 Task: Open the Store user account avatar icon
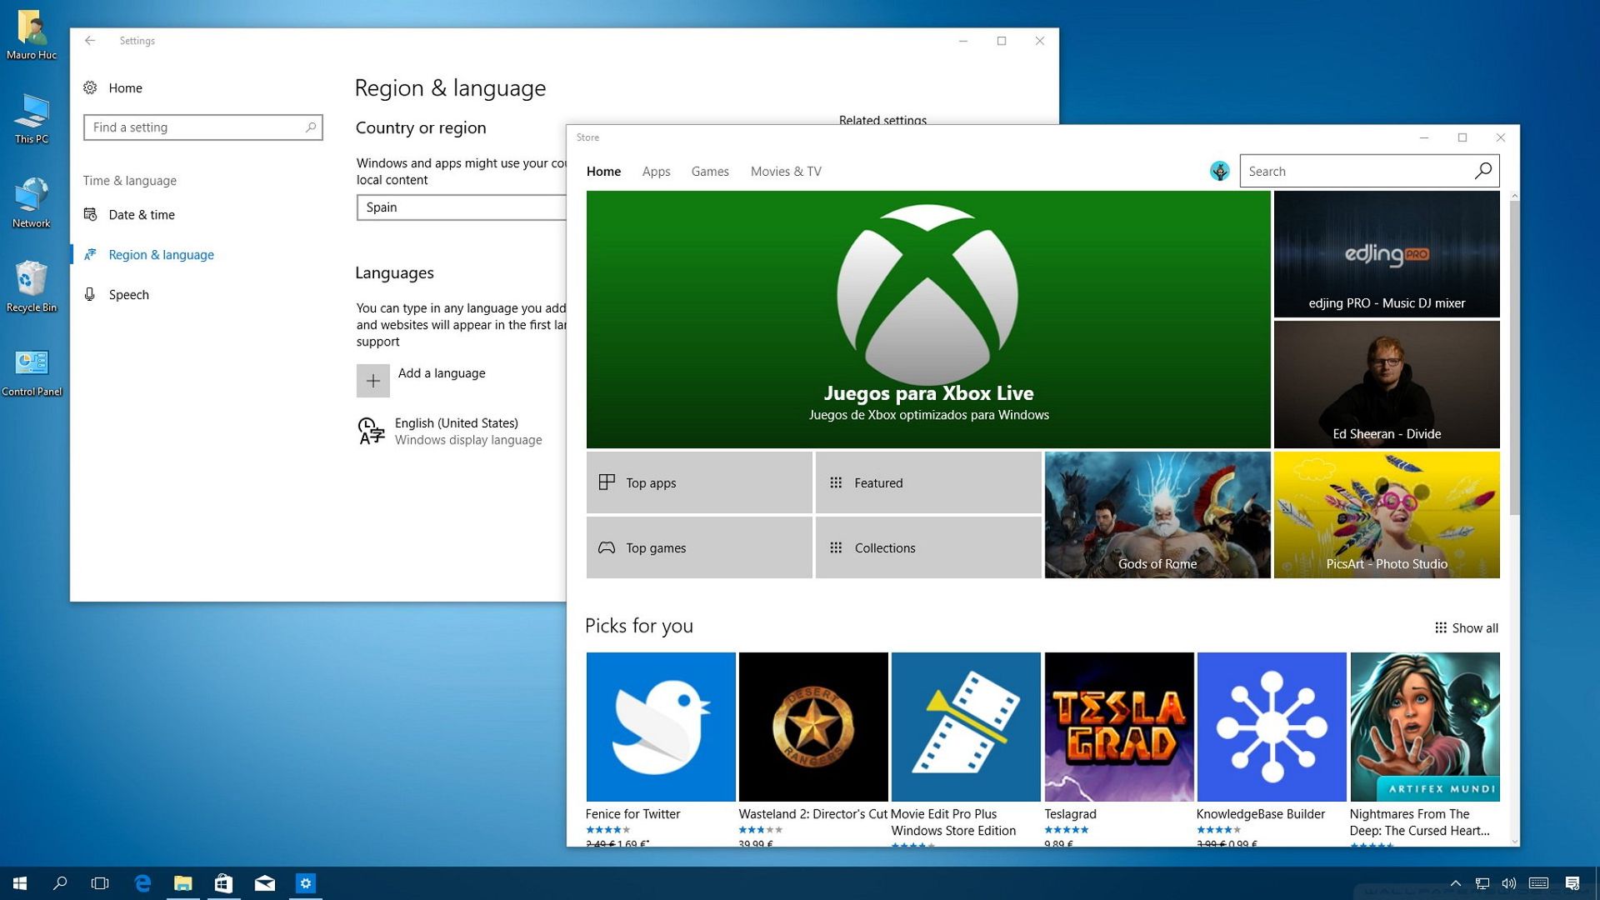tap(1219, 170)
